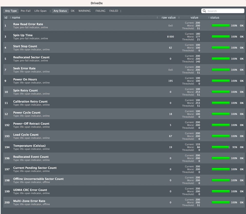The height and width of the screenshot is (214, 246).
Task: Select the Multi-Zone Error Rate row
Action: (x=124, y=202)
